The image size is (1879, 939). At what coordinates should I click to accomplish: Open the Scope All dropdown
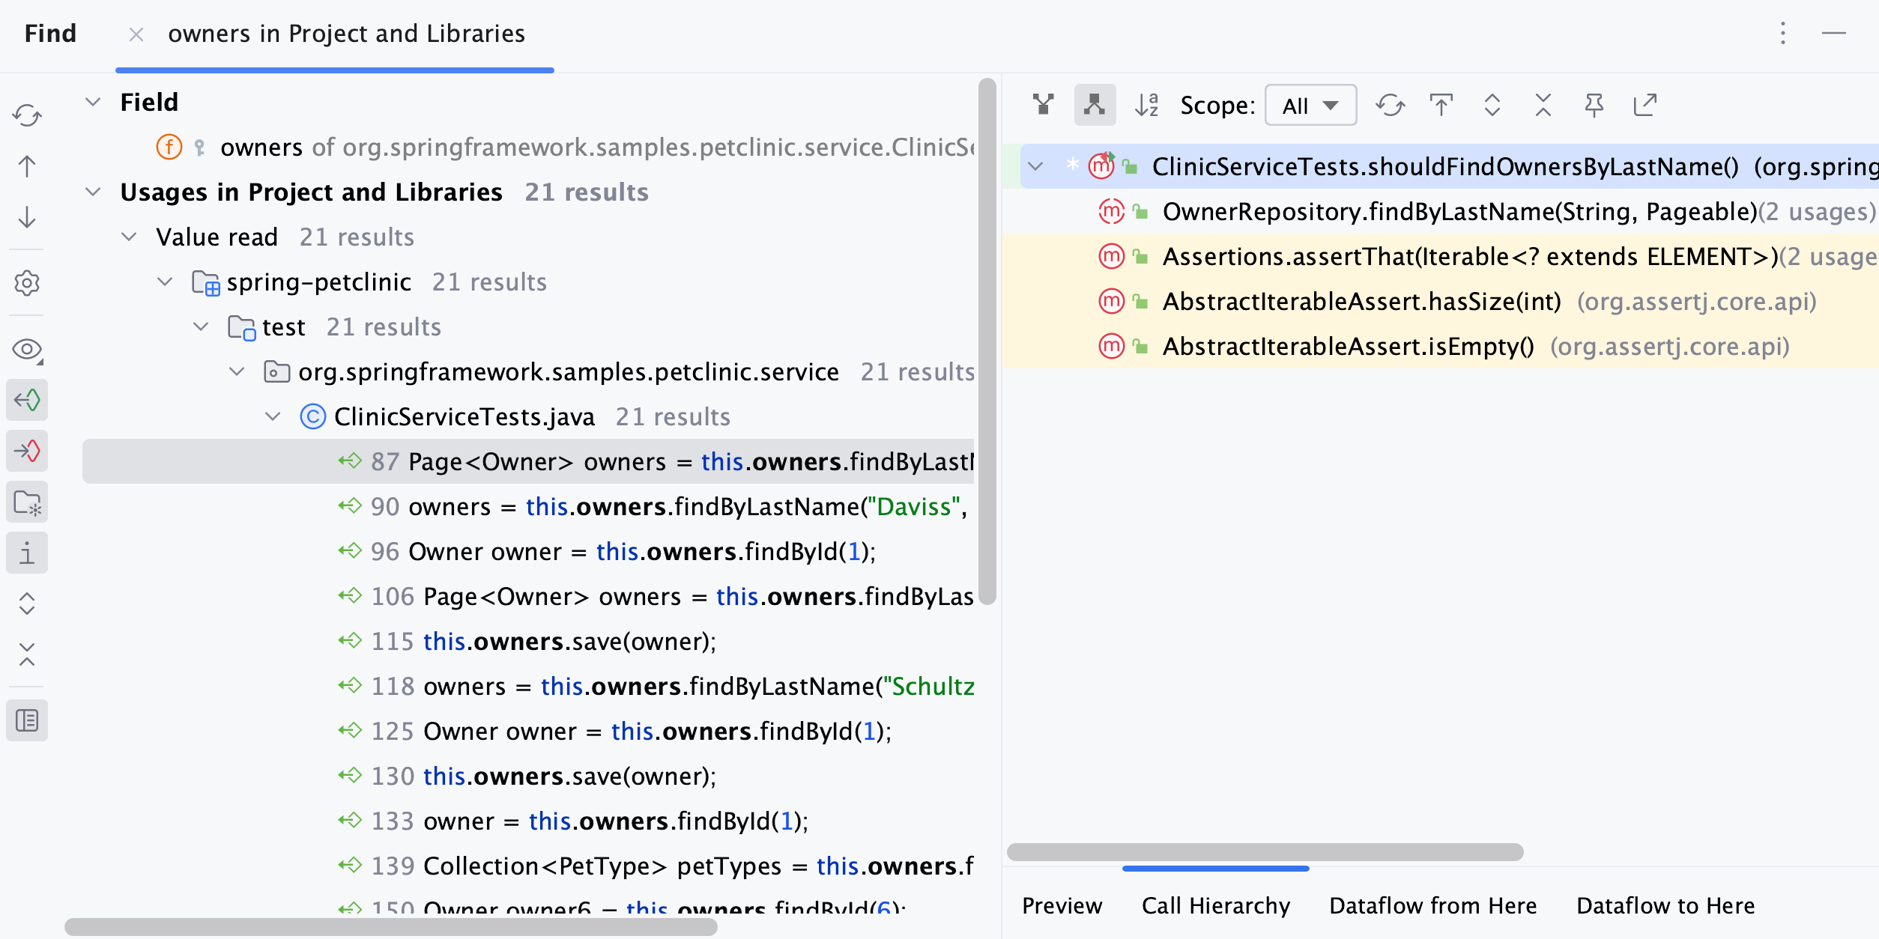[1310, 106]
